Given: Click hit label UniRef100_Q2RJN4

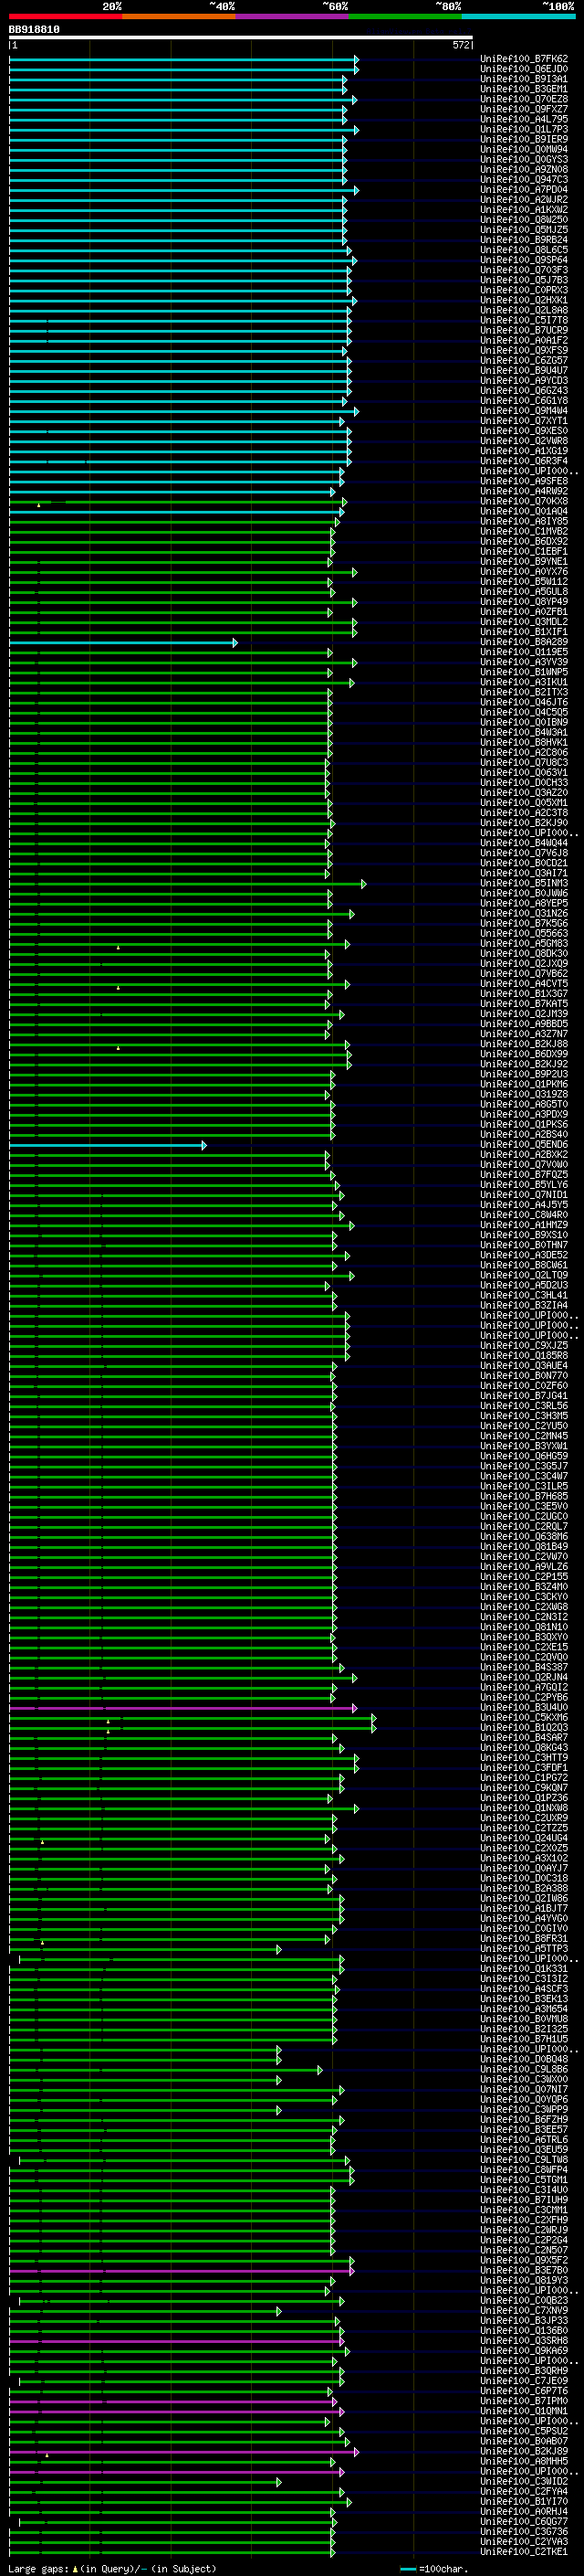Looking at the screenshot, I should click(x=524, y=1677).
